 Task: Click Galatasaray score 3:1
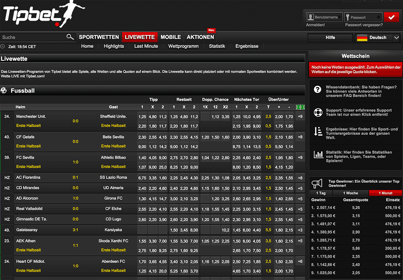[75, 230]
